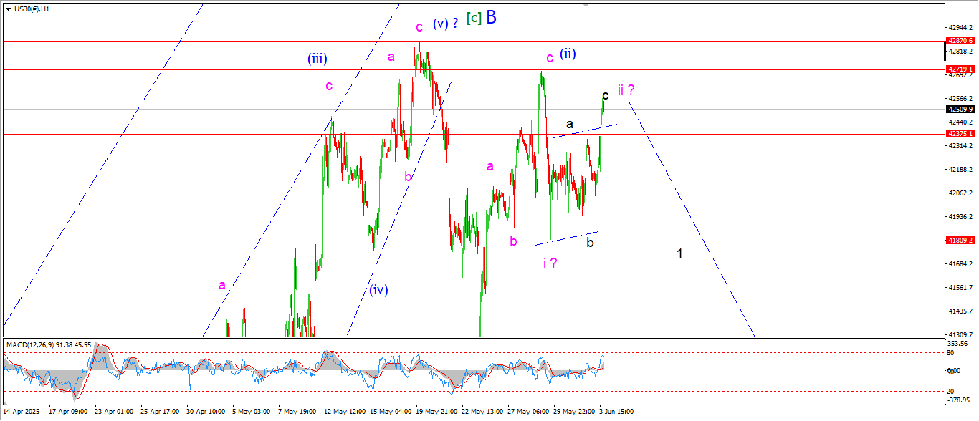979x421 pixels.
Task: Select the black number 1 wave label
Action: coord(679,253)
